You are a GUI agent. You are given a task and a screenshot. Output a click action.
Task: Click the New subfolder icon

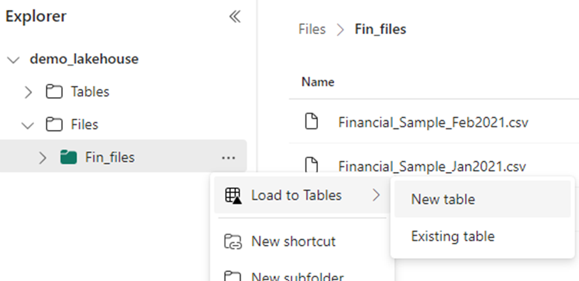pos(233,276)
